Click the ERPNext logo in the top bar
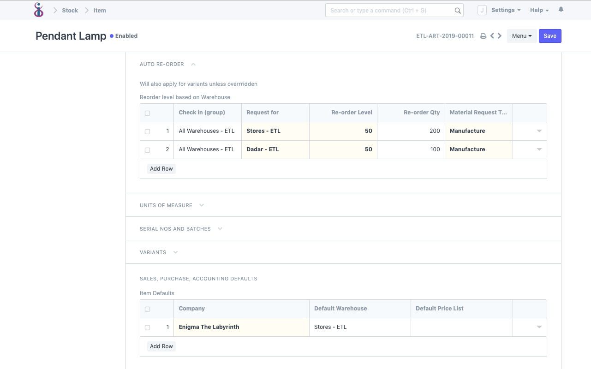Screen dimensions: 591x369 coord(39,9)
